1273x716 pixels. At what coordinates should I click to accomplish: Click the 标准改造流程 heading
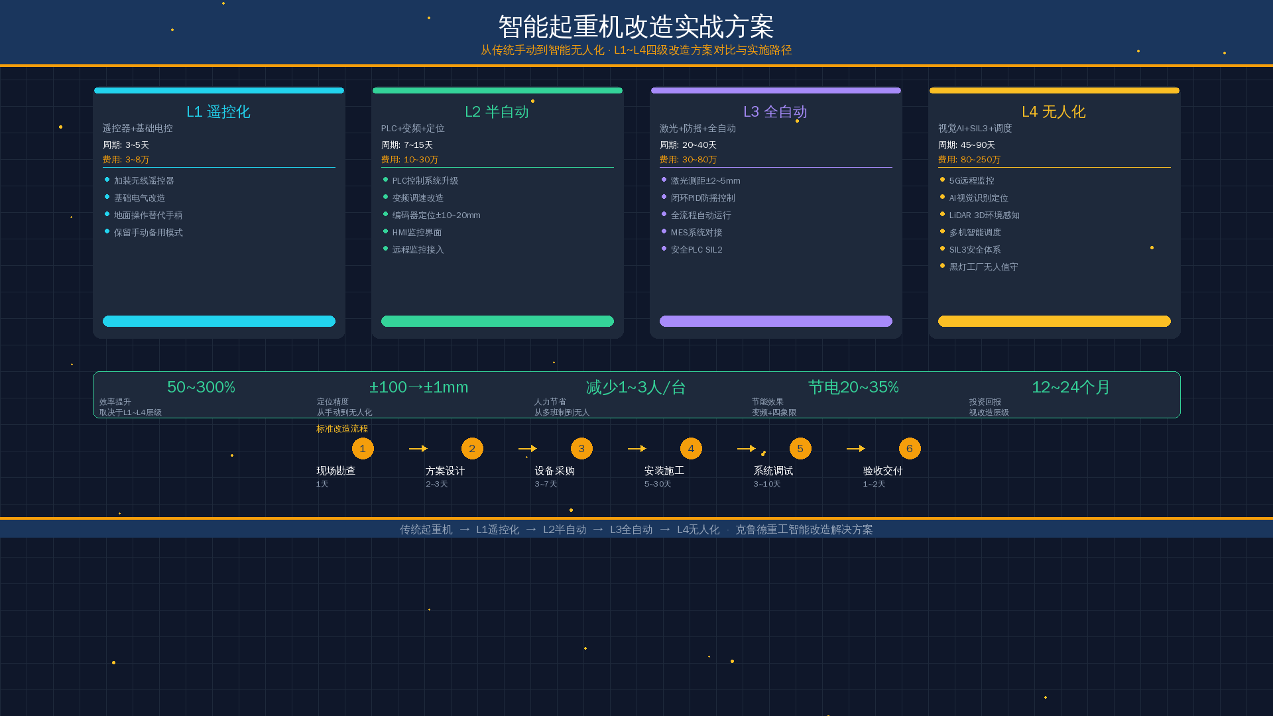[x=342, y=429]
